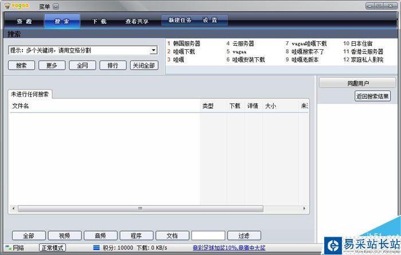Click the 积分: 10000 status text
The width and height of the screenshot is (401, 255).
tap(118, 248)
